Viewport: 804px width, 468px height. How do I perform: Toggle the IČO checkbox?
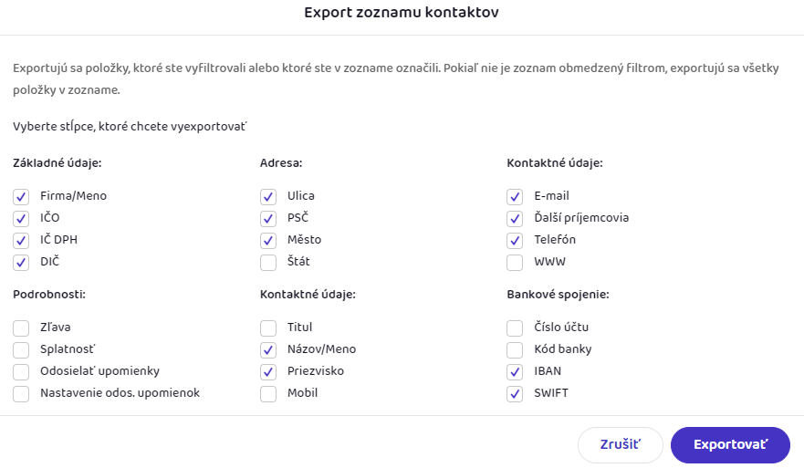pos(22,218)
